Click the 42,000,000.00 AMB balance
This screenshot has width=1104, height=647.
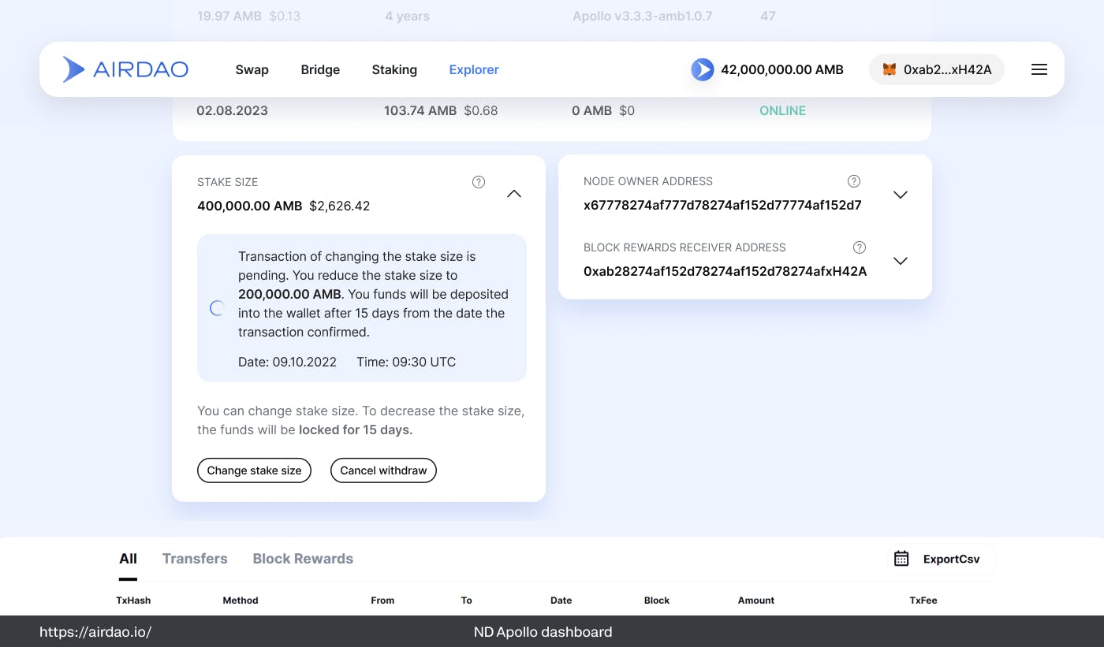click(782, 69)
